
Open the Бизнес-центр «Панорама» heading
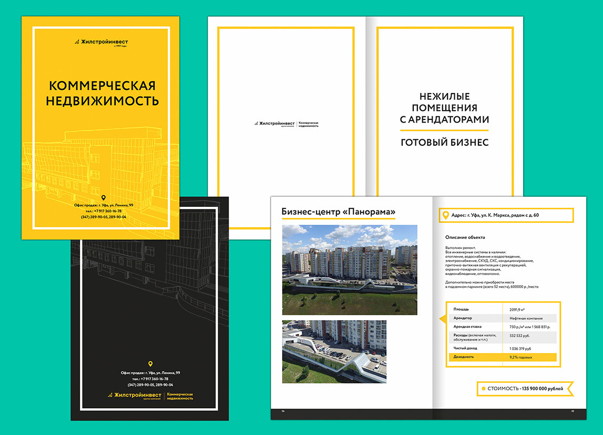pyautogui.click(x=339, y=210)
